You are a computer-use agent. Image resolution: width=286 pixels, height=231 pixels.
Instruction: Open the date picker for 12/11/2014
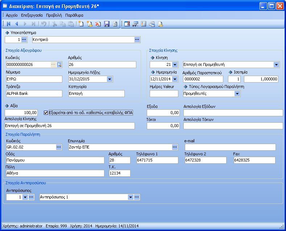click(175, 79)
